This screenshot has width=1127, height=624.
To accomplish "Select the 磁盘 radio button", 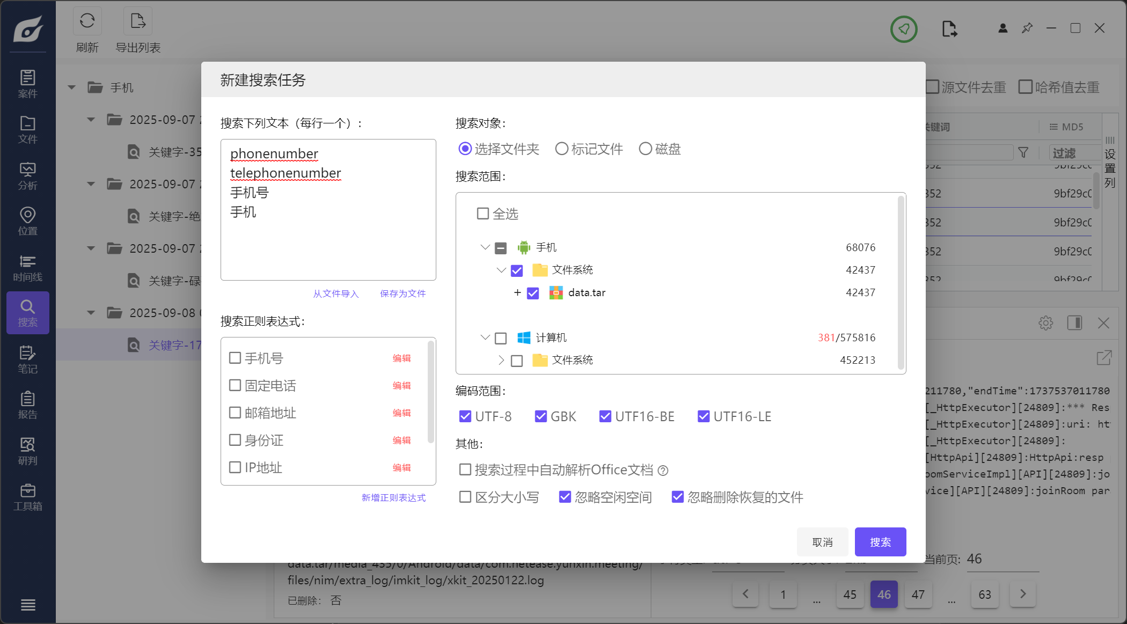I will pos(645,149).
